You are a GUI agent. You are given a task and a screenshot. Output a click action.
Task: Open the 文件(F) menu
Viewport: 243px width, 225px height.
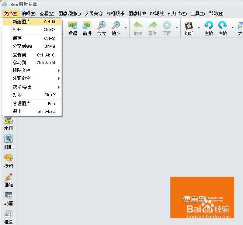coord(11,14)
